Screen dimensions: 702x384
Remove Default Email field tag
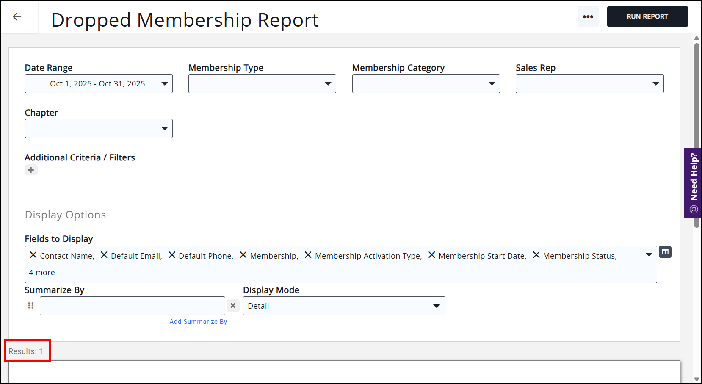(104, 255)
